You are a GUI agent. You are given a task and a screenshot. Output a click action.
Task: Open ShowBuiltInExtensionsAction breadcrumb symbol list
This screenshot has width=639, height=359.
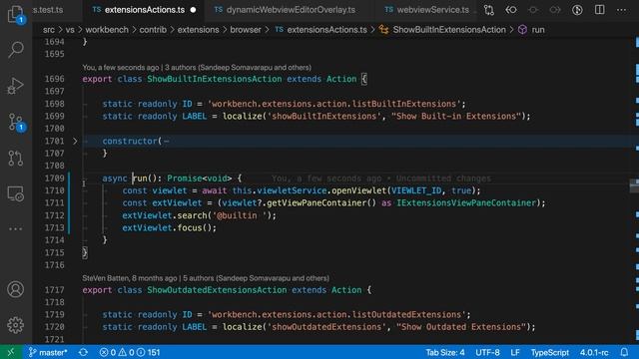442,30
